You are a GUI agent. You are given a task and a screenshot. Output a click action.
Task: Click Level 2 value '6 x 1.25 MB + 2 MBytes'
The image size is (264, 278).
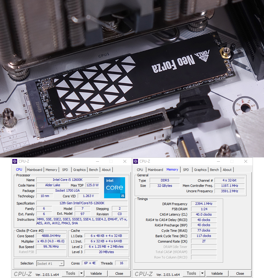coord(106,247)
